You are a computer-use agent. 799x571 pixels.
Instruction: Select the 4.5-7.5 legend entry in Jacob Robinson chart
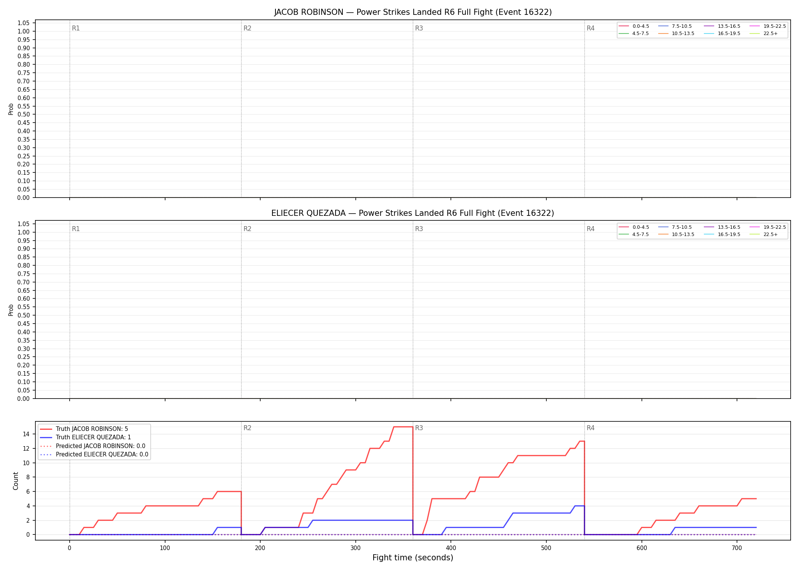click(634, 33)
